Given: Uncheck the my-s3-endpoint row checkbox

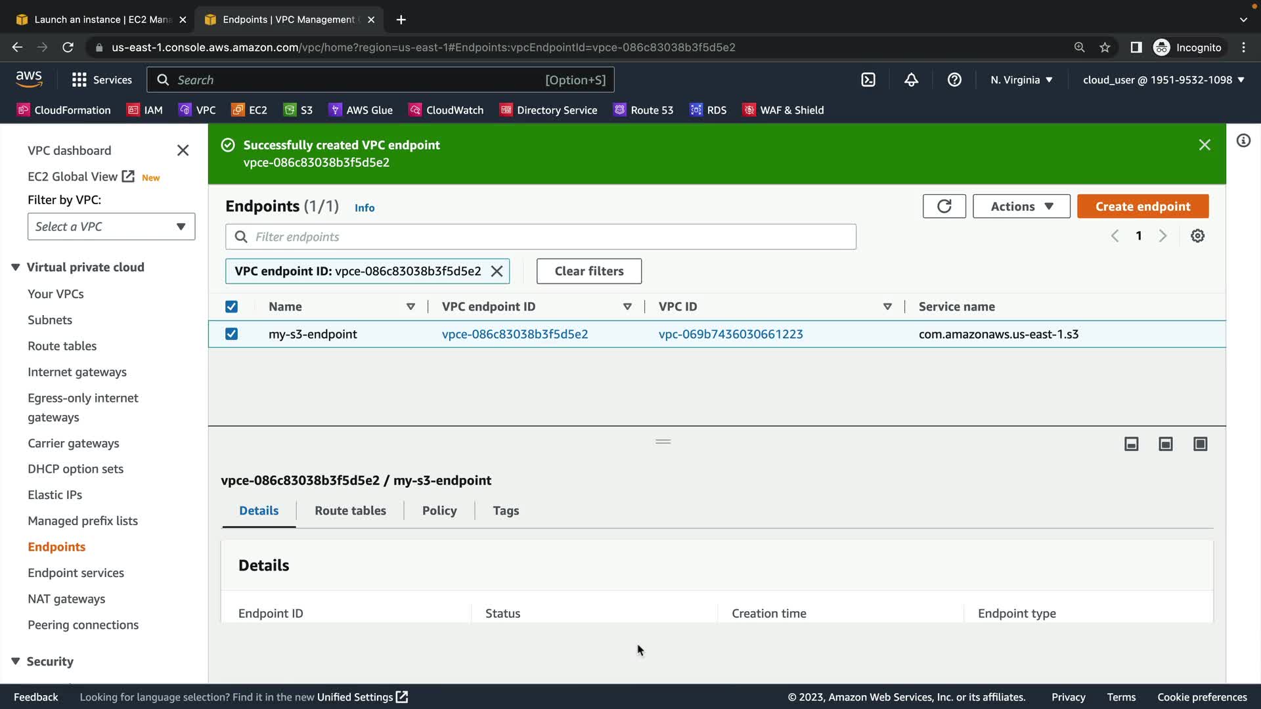Looking at the screenshot, I should coord(231,334).
